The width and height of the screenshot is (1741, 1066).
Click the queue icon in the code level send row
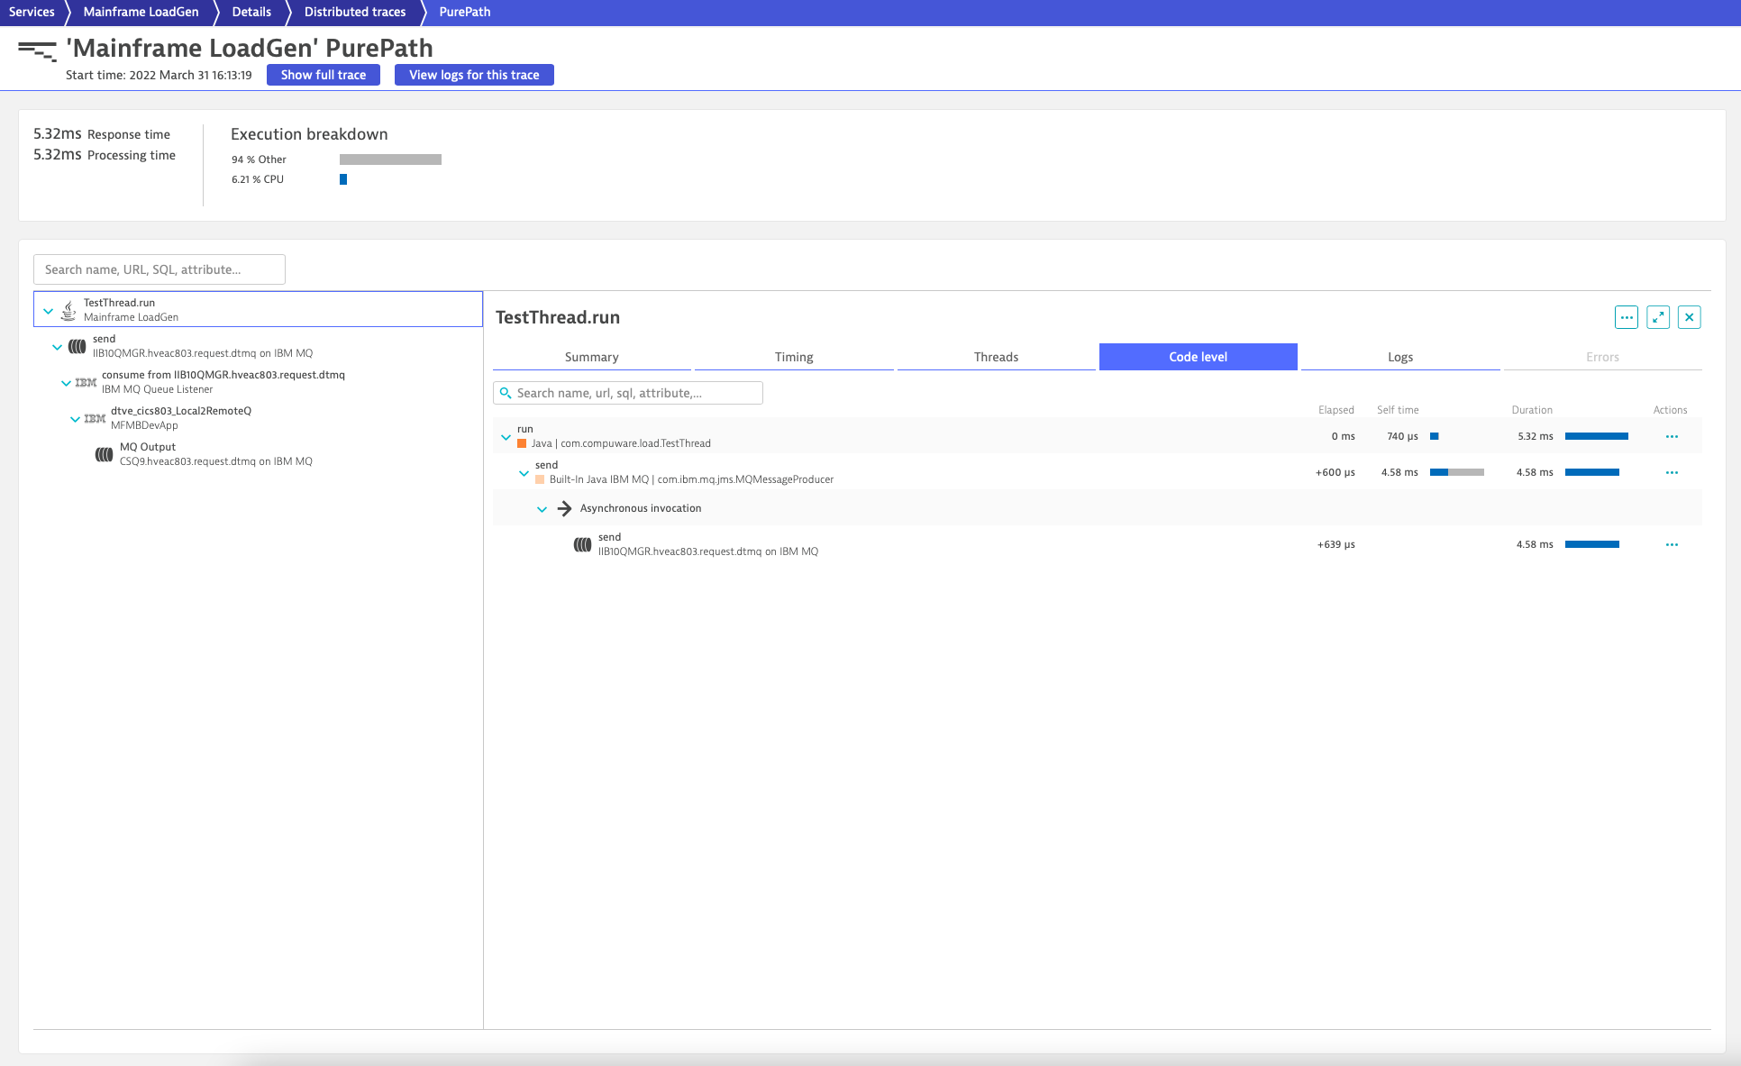coord(583,544)
